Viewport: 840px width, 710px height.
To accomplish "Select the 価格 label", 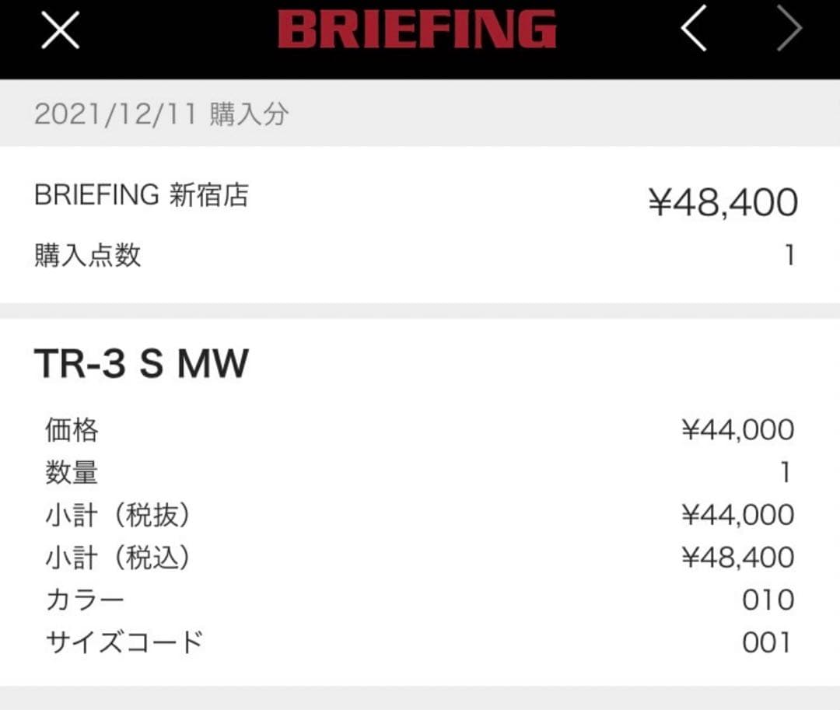I will pos(71,429).
